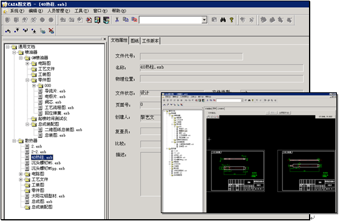Collapse the 总成装配图 folder under GM喷油器
340x221 pixels.
point(27,124)
